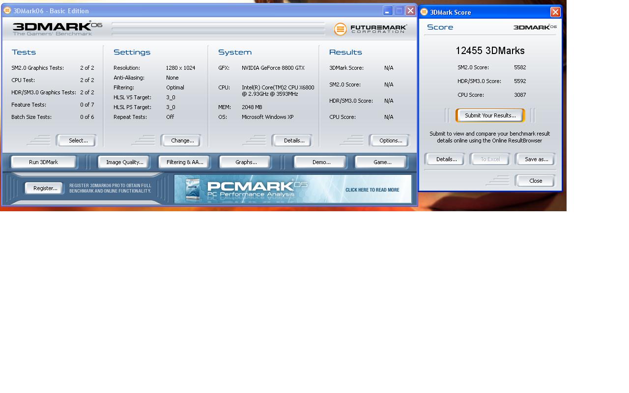Image resolution: width=629 pixels, height=393 pixels.
Task: Click the HDR/SM3.0 Score value 5592
Action: click(x=520, y=81)
